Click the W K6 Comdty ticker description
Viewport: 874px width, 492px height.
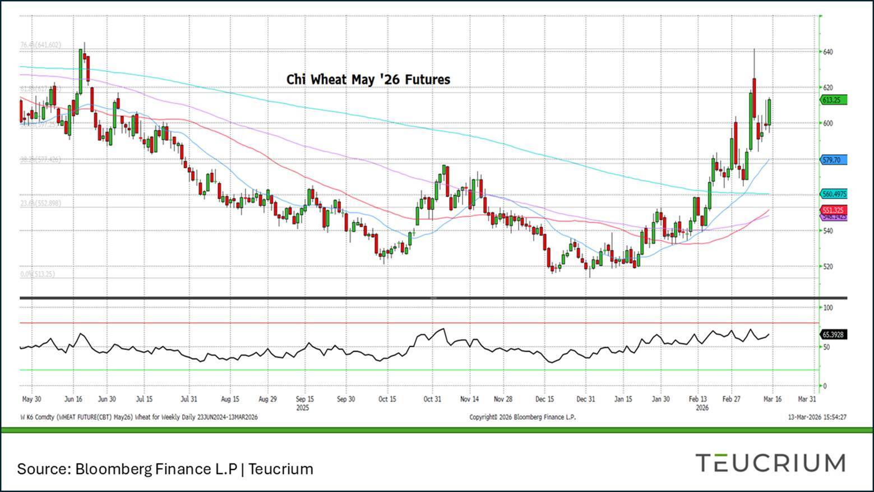(138, 417)
